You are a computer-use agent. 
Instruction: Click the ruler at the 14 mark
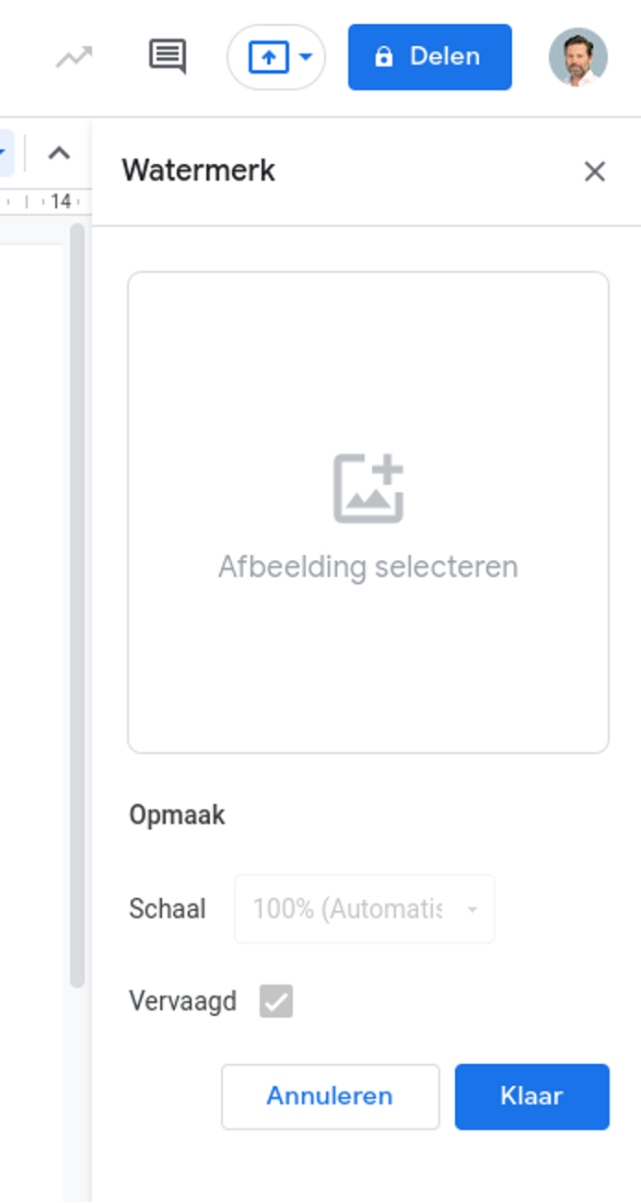click(x=61, y=201)
